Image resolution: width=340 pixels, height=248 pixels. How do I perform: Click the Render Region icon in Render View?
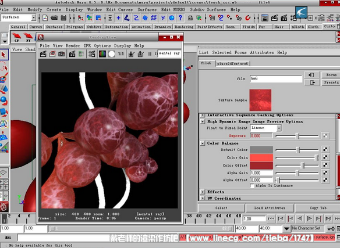[52, 54]
